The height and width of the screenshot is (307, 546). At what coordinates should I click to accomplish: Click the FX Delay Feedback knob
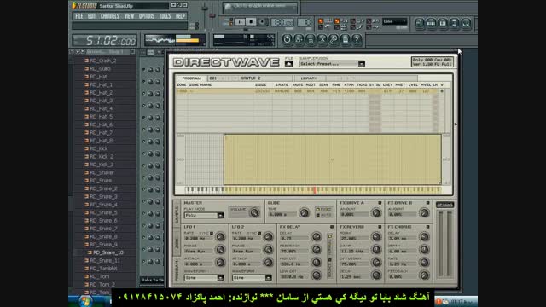[x=317, y=250]
